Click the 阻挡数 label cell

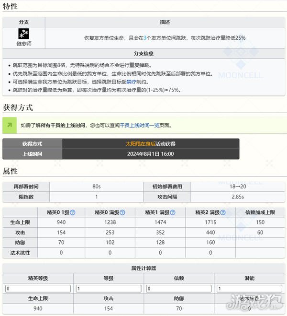pos(26,197)
